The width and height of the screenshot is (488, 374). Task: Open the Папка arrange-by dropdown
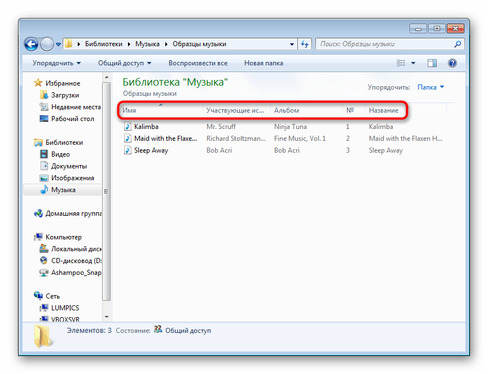tap(430, 87)
